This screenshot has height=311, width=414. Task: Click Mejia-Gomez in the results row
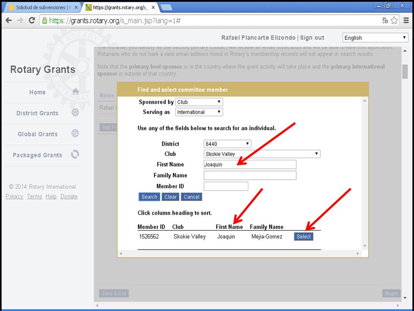pyautogui.click(x=267, y=236)
